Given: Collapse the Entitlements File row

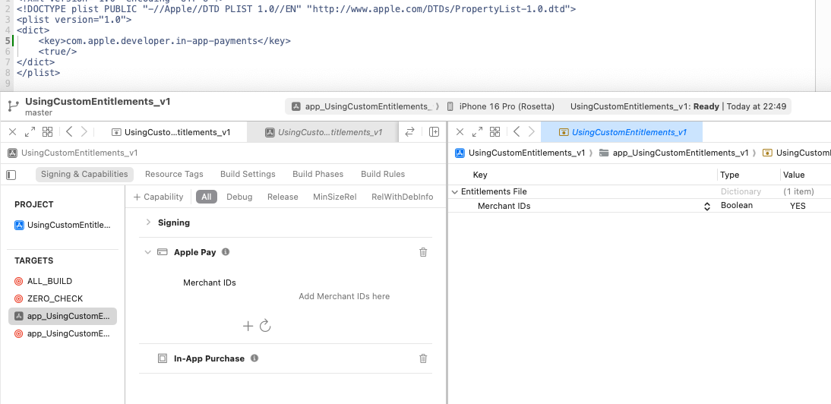Looking at the screenshot, I should 455,191.
